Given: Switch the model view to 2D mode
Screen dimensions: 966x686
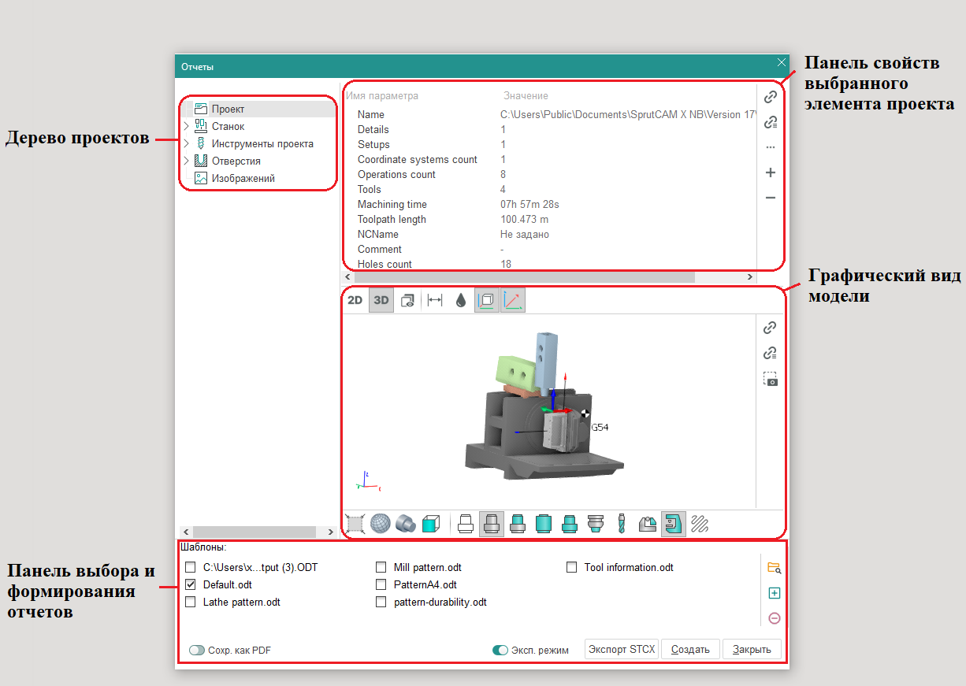Looking at the screenshot, I should (x=355, y=300).
